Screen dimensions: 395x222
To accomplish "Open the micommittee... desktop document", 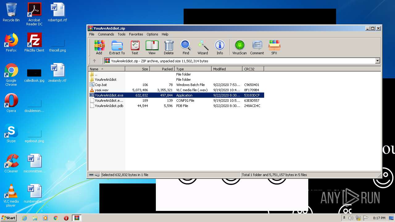I will tap(34, 163).
